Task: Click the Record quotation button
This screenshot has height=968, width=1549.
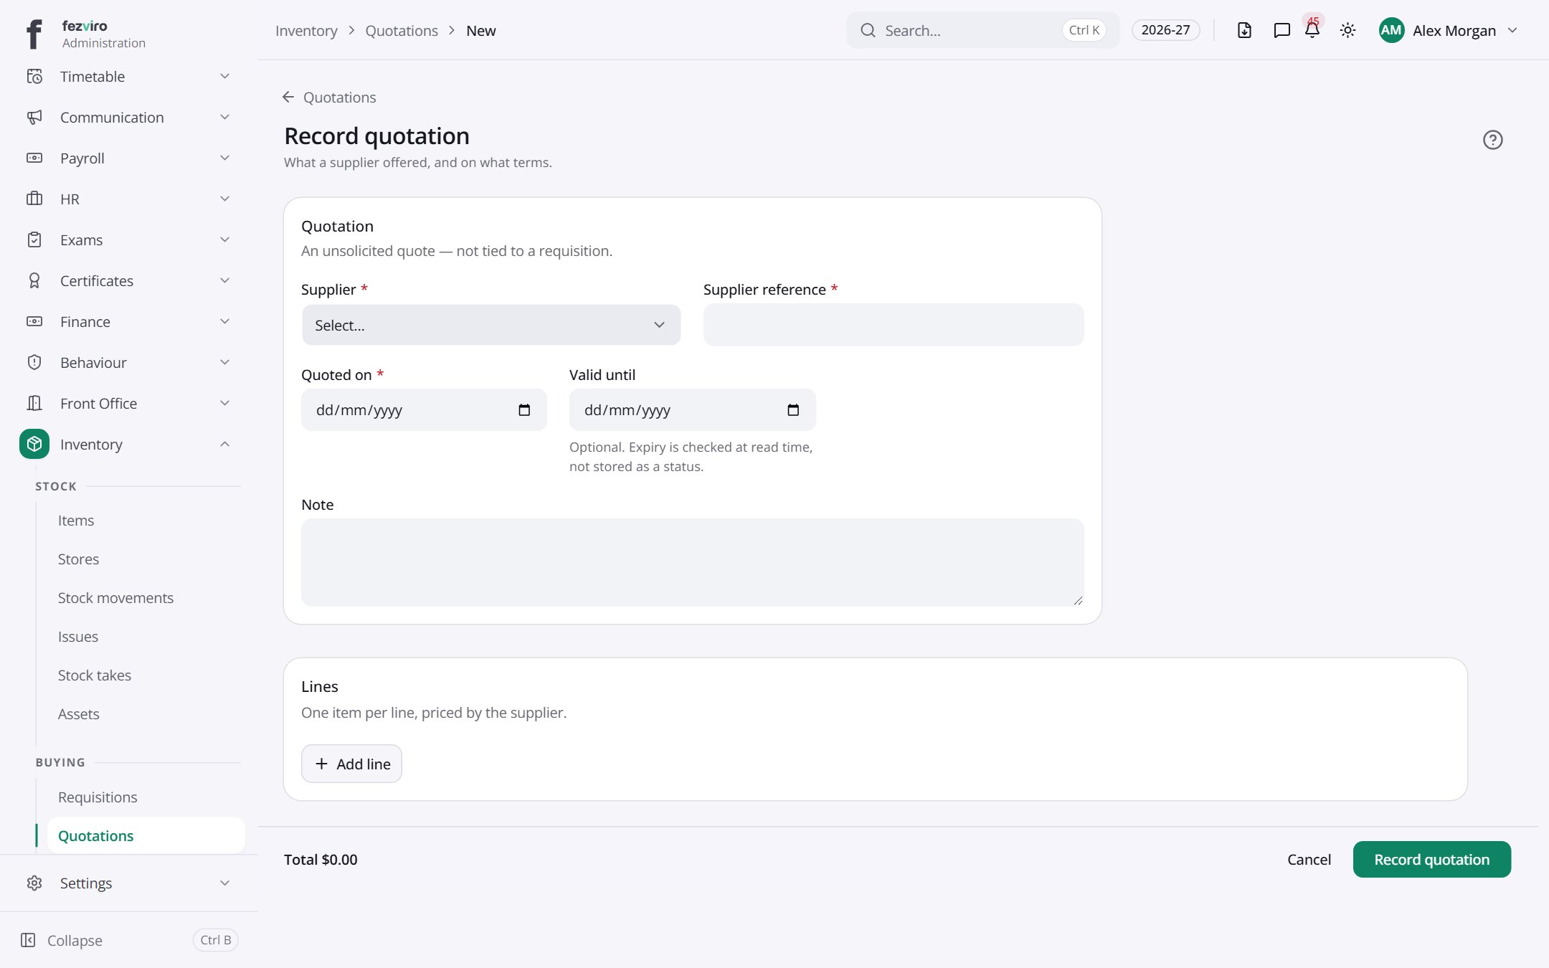Action: pos(1431,859)
